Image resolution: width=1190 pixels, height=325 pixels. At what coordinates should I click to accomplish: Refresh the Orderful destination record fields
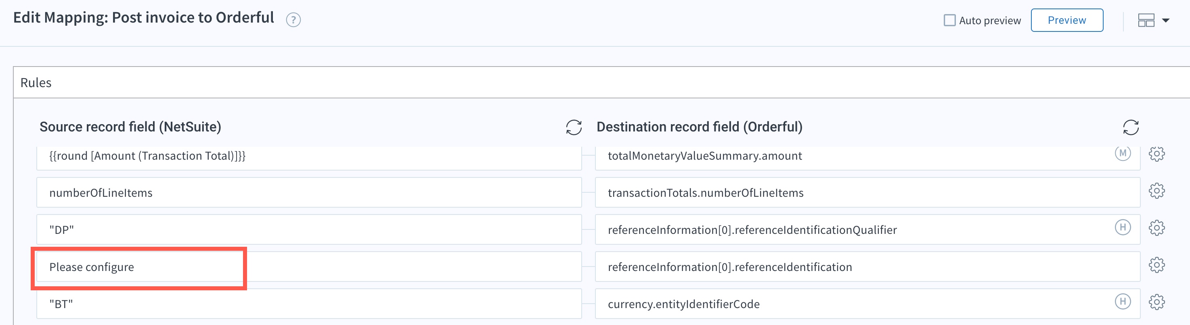point(1130,127)
